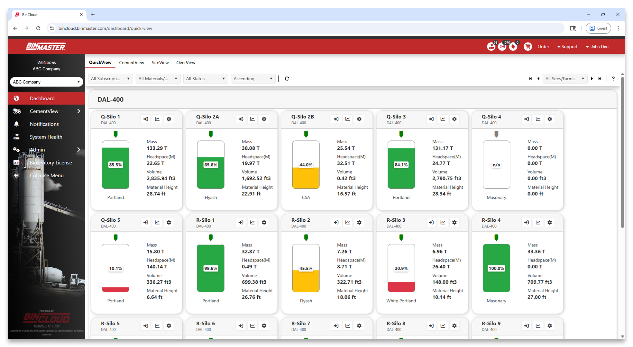The width and height of the screenshot is (633, 347).
Task: Open All Materials filter dropdown
Action: (x=158, y=79)
